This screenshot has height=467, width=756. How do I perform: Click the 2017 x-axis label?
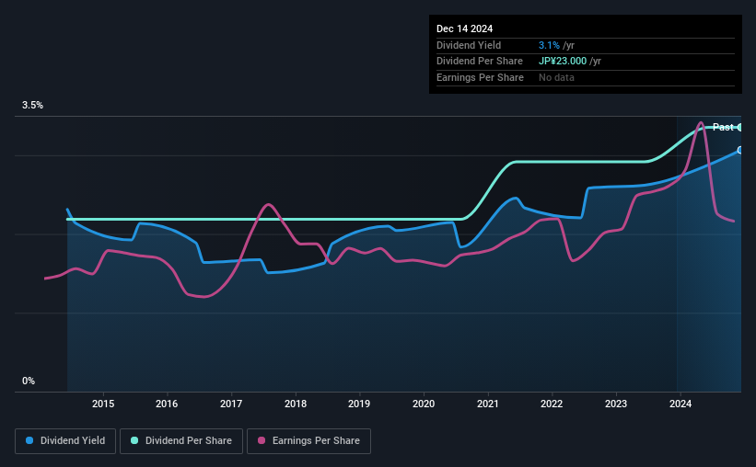(x=231, y=404)
